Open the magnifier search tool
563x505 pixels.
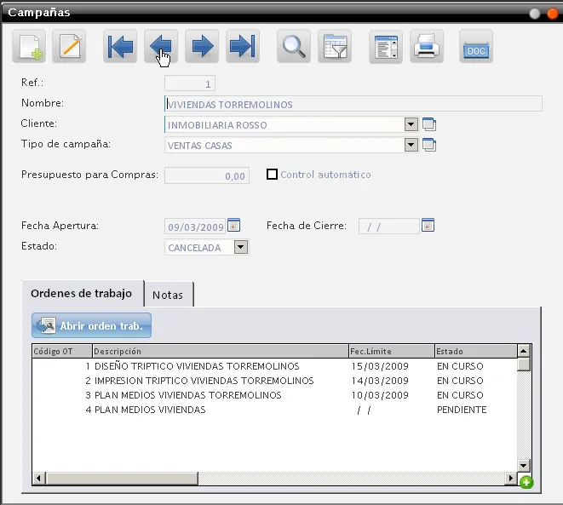coord(294,46)
